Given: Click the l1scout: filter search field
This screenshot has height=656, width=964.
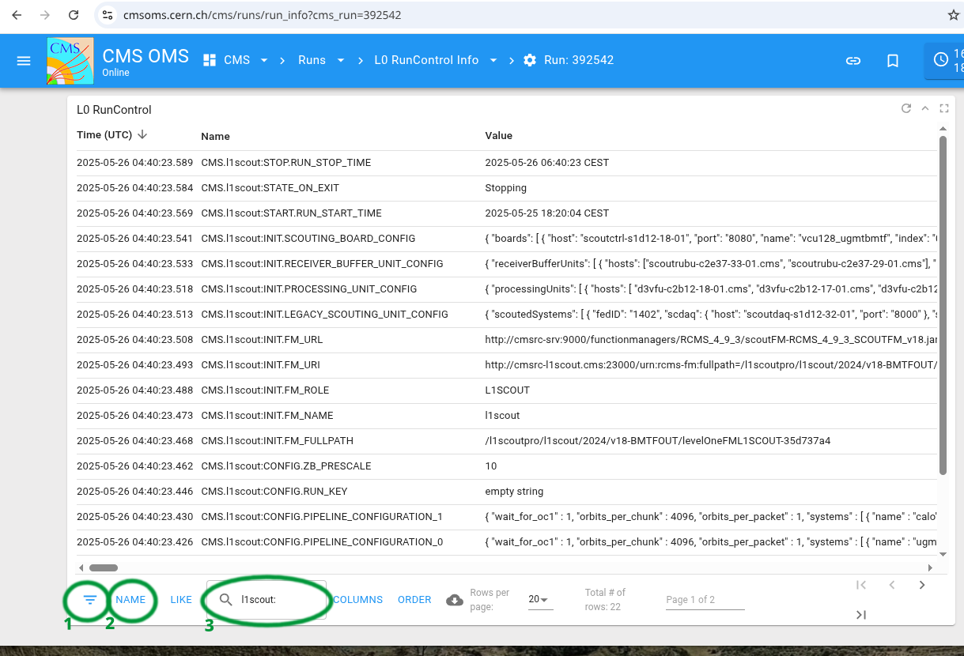Looking at the screenshot, I should coord(277,600).
